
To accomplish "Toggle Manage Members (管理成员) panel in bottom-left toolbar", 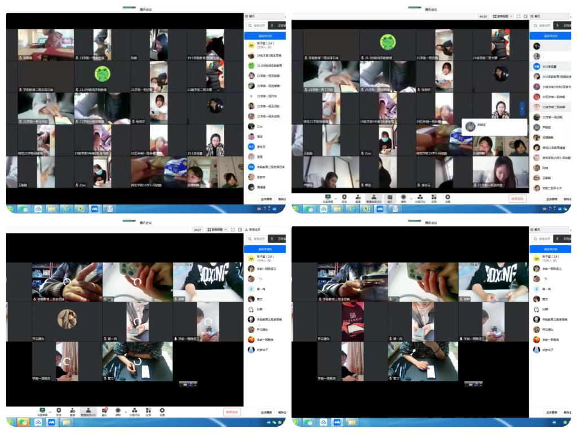I will (x=88, y=411).
